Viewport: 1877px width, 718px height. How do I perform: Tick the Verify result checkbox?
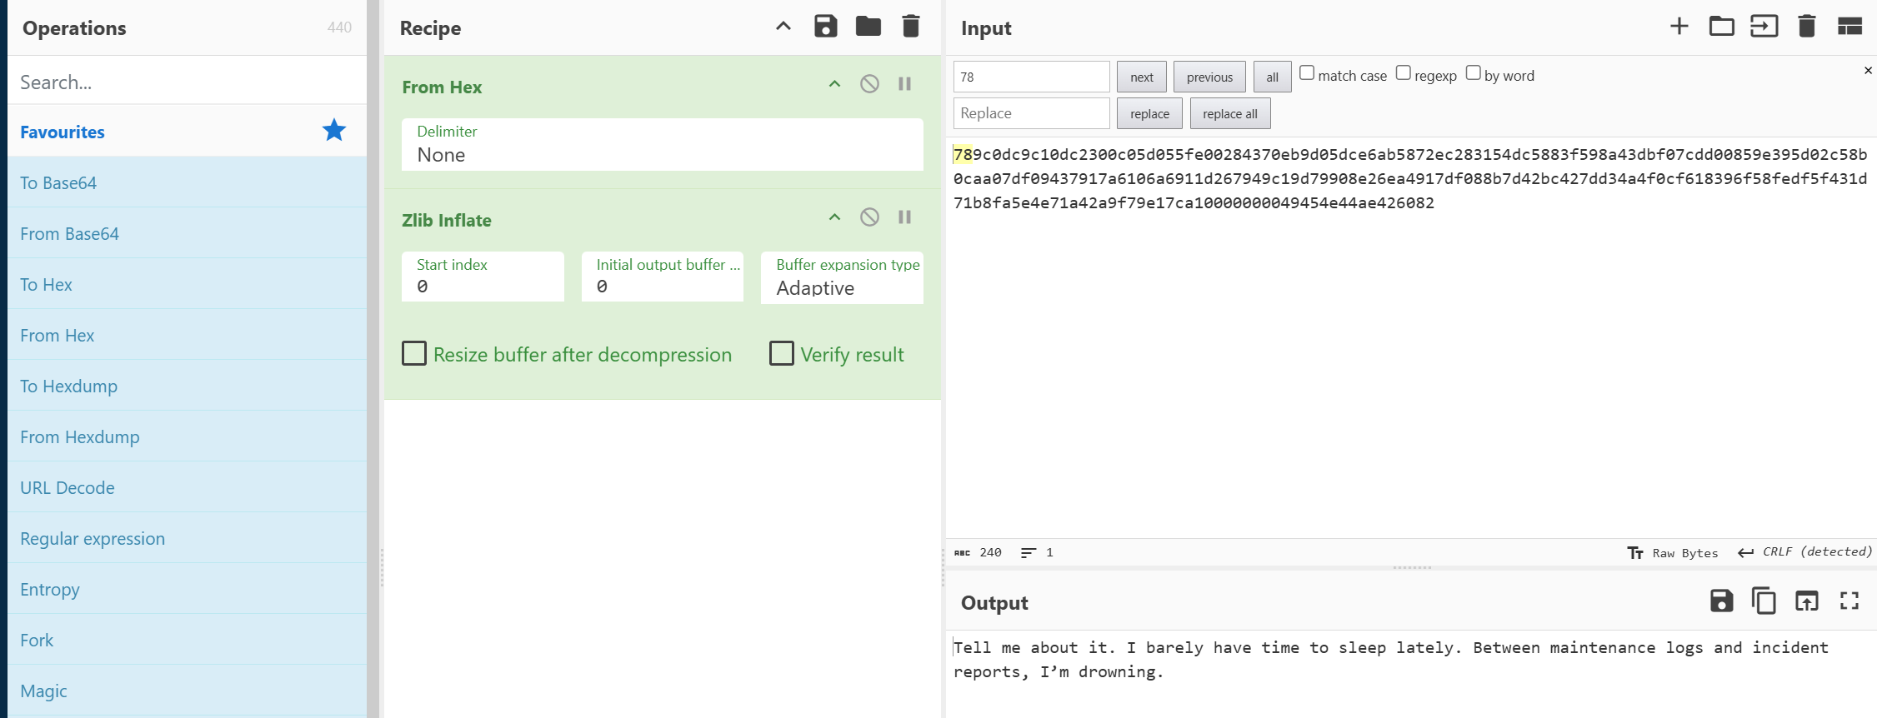[782, 354]
